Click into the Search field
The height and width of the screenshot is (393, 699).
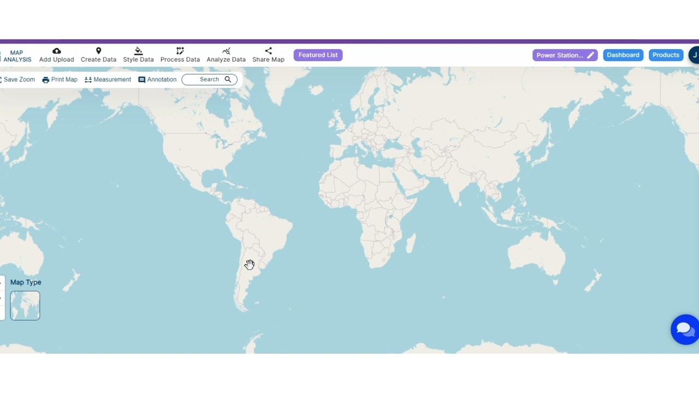209,80
